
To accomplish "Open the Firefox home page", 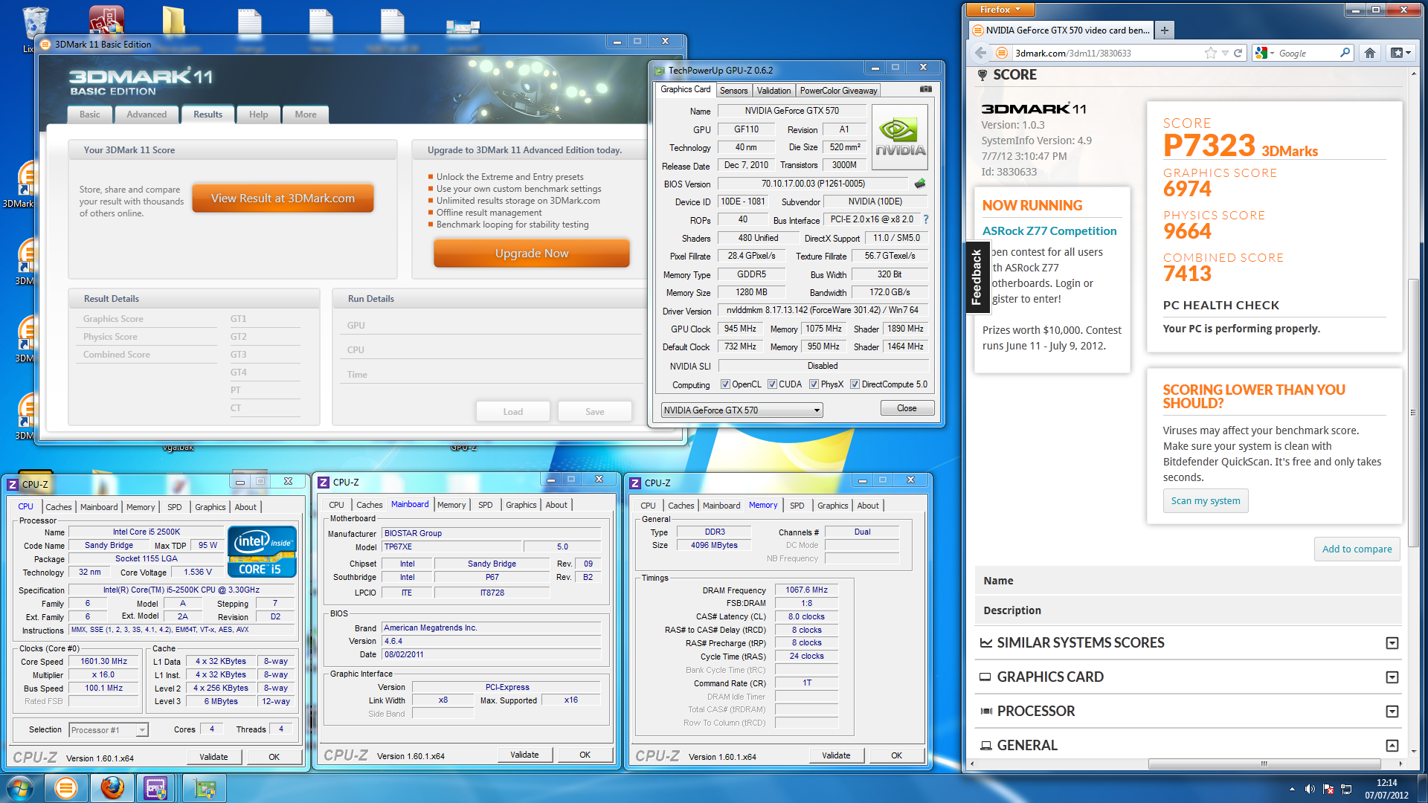I will point(1370,53).
